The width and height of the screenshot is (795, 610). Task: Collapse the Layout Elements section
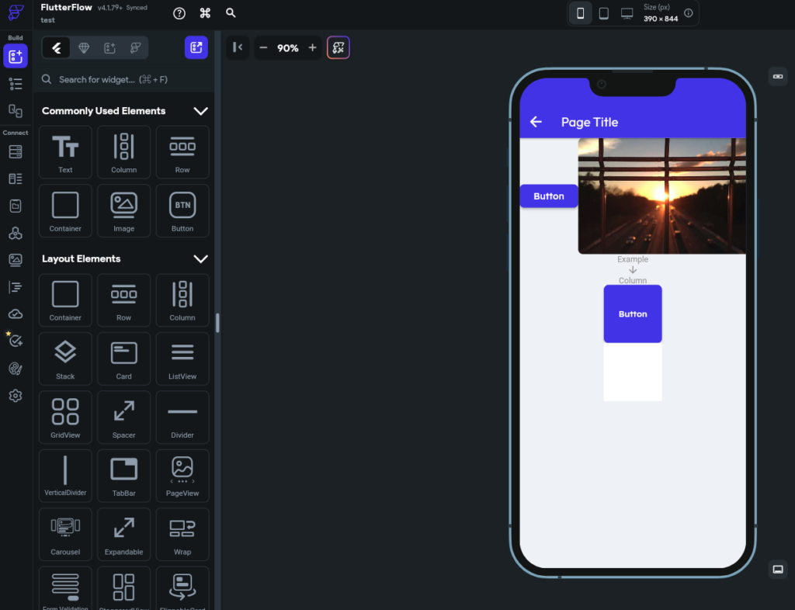(200, 258)
